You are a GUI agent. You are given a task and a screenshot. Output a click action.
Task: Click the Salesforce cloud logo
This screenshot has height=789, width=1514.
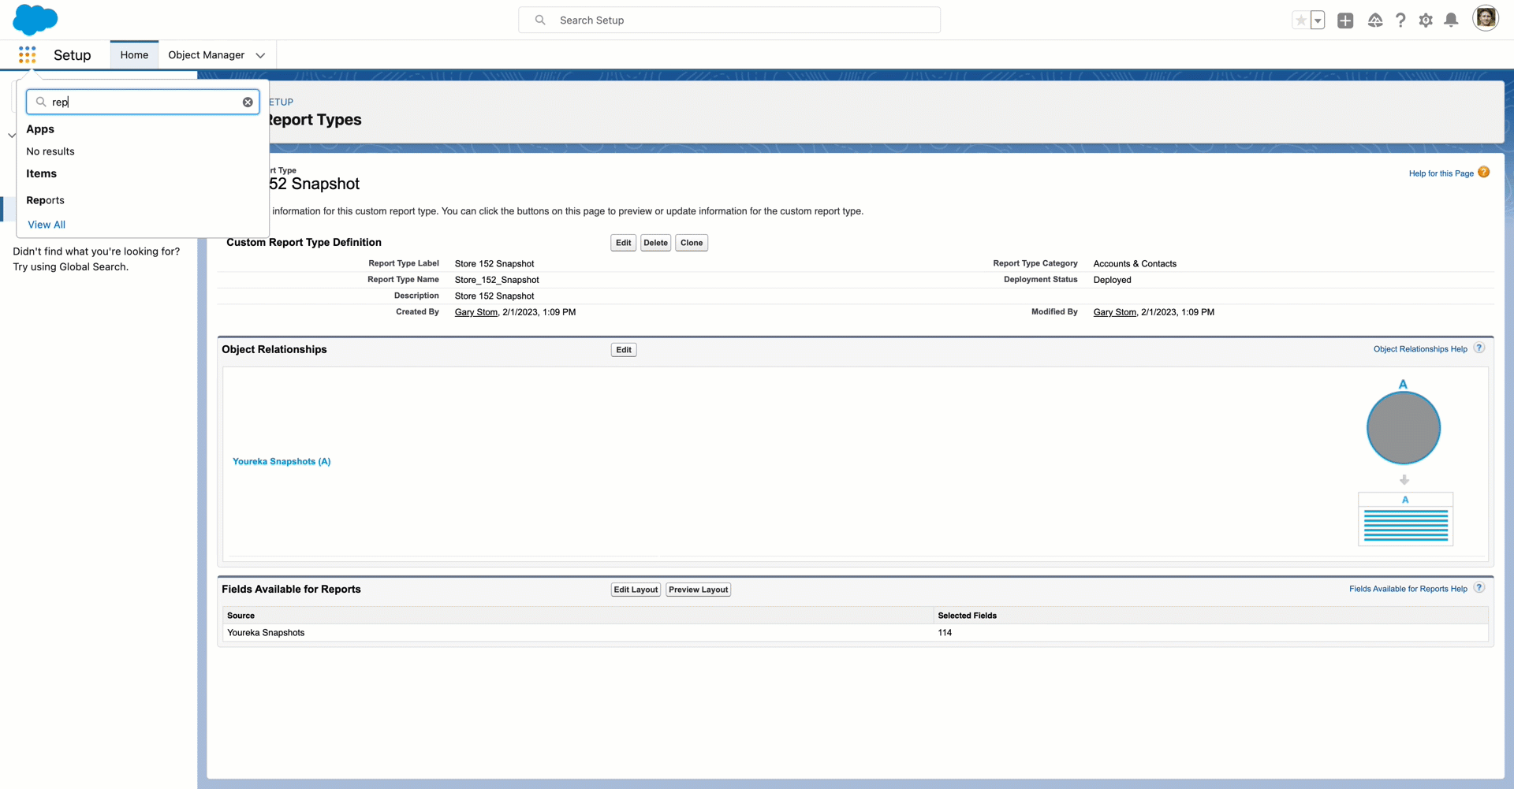pyautogui.click(x=35, y=20)
